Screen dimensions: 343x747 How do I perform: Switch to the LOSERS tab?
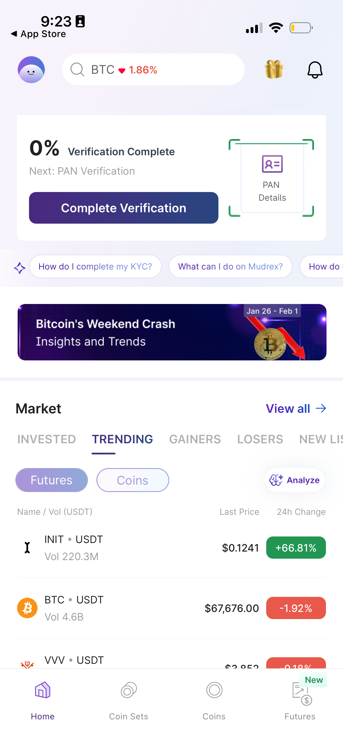click(260, 439)
